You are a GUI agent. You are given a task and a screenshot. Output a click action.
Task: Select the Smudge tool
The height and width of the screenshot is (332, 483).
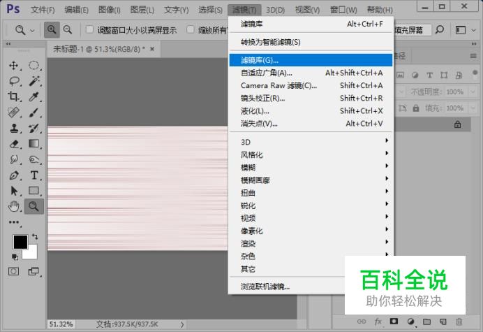(x=13, y=159)
